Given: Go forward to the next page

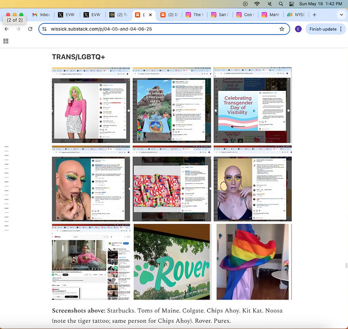Looking at the screenshot, I should pyautogui.click(x=18, y=29).
